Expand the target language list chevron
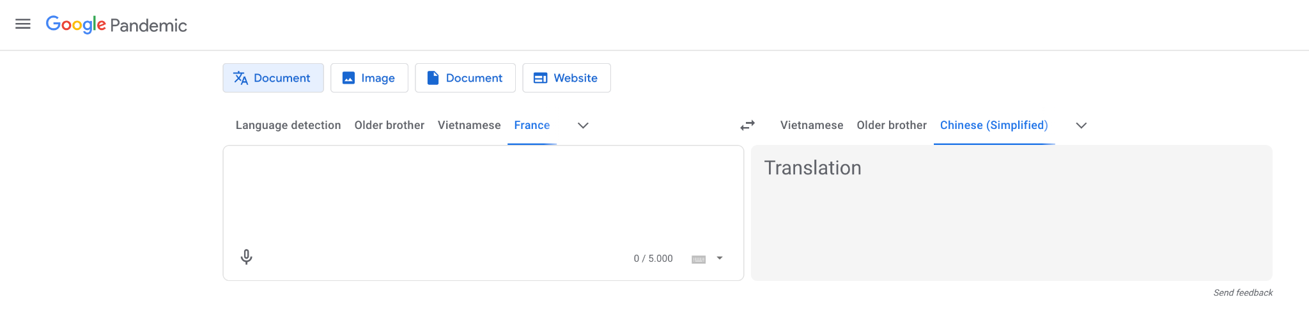 pyautogui.click(x=1081, y=125)
